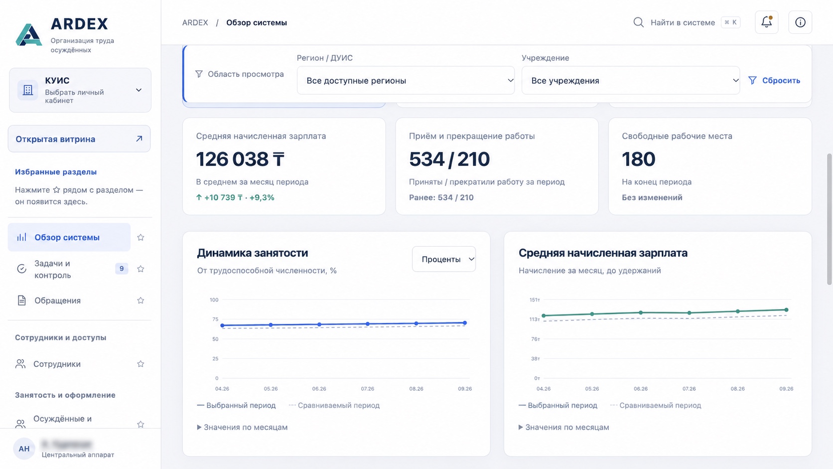Click the 534 / 210 hiring value
The height and width of the screenshot is (469, 833).
(449, 159)
